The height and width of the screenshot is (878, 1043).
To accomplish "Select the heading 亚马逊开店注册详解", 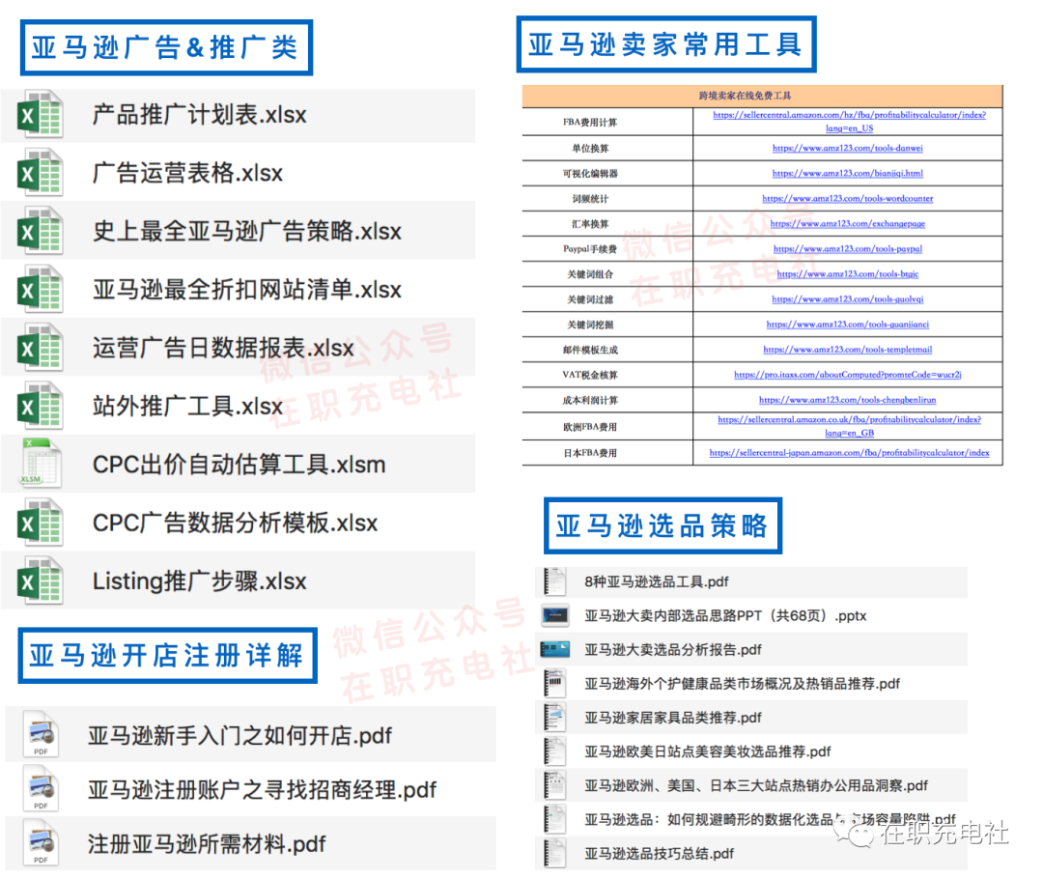I will 167,655.
